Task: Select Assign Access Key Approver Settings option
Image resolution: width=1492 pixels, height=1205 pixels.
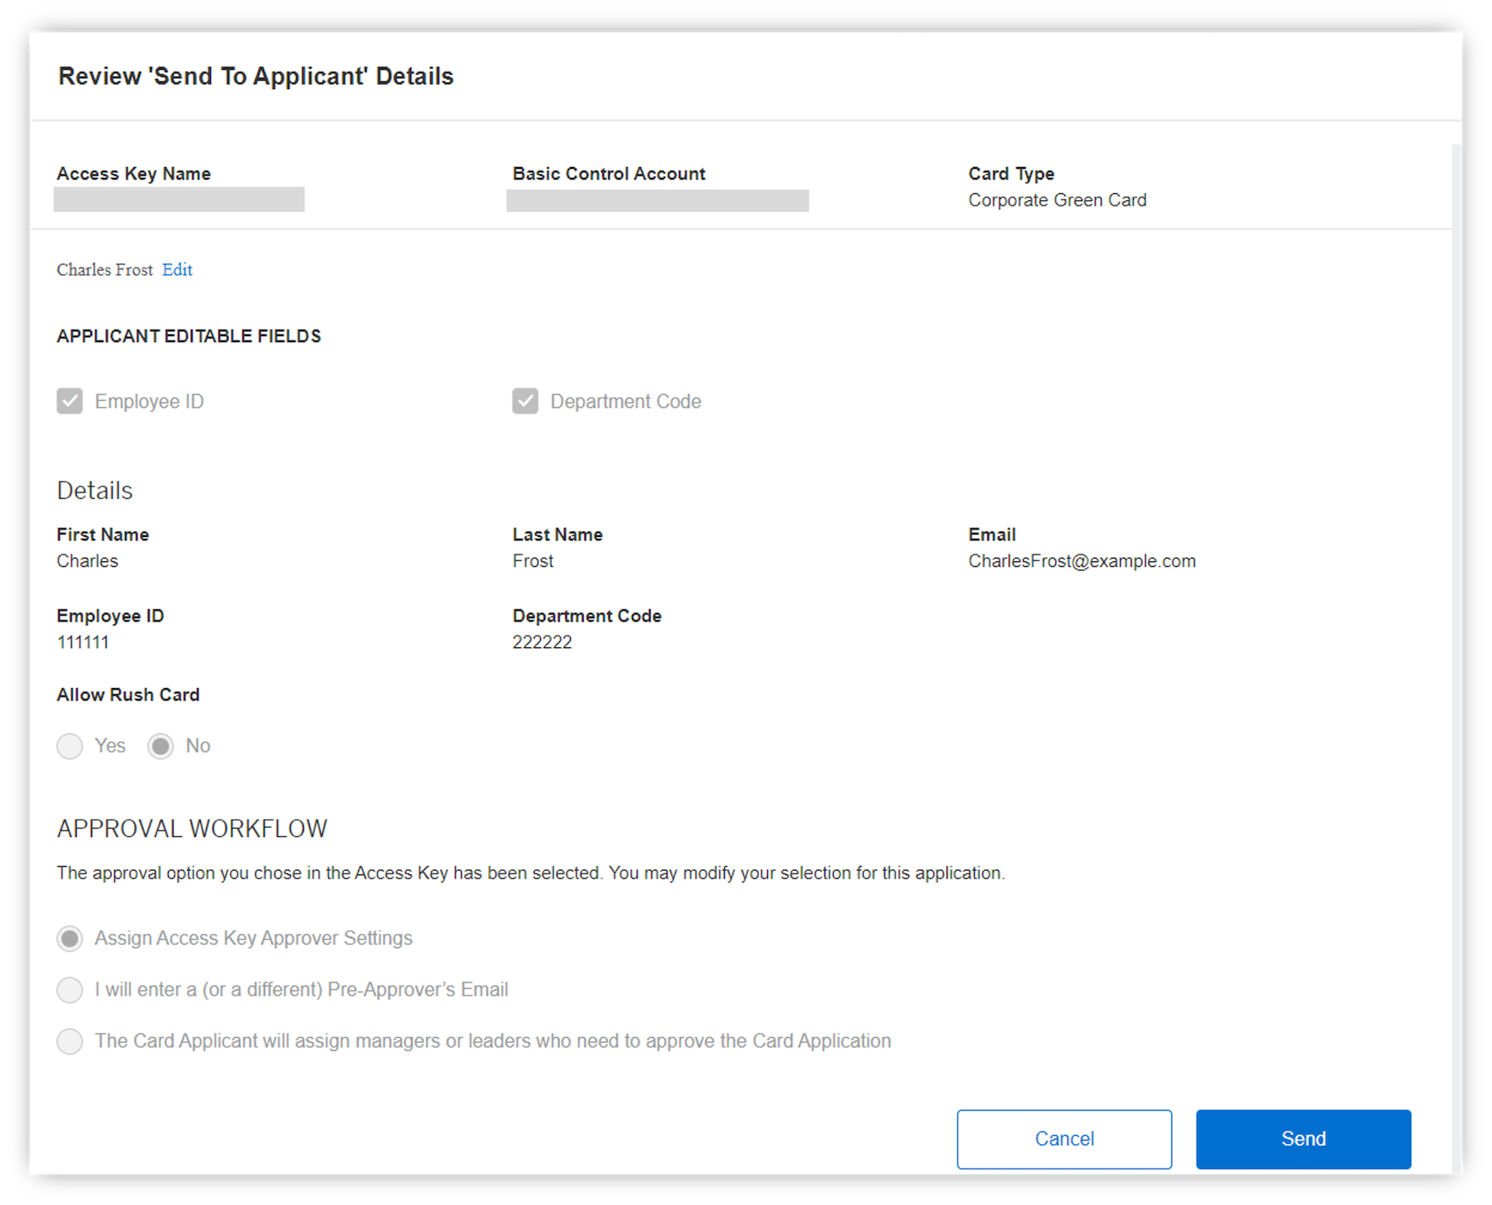Action: [70, 938]
